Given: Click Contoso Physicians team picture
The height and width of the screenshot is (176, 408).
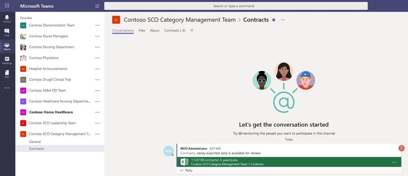Looking at the screenshot, I should point(23,58).
